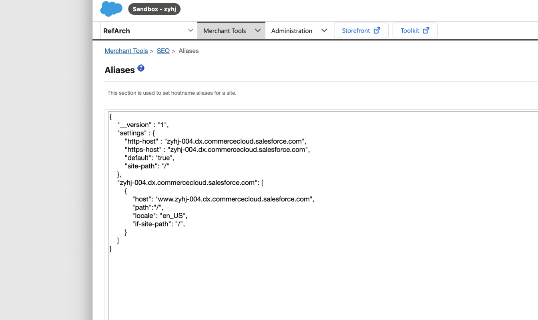Viewport: 538px width, 320px height.
Task: Click the Aliases breadcrumb text
Action: tap(189, 51)
